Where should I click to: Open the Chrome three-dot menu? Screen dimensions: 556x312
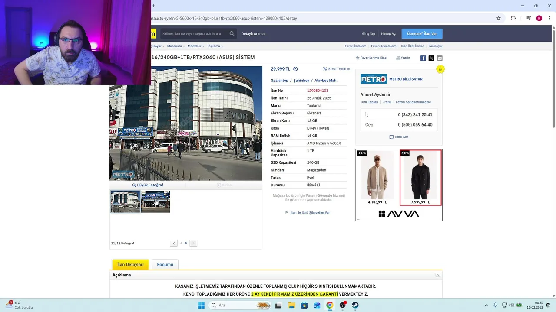tap(549, 18)
